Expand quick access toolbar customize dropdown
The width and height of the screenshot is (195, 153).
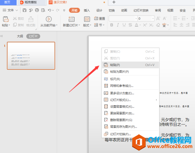pos(64,10)
